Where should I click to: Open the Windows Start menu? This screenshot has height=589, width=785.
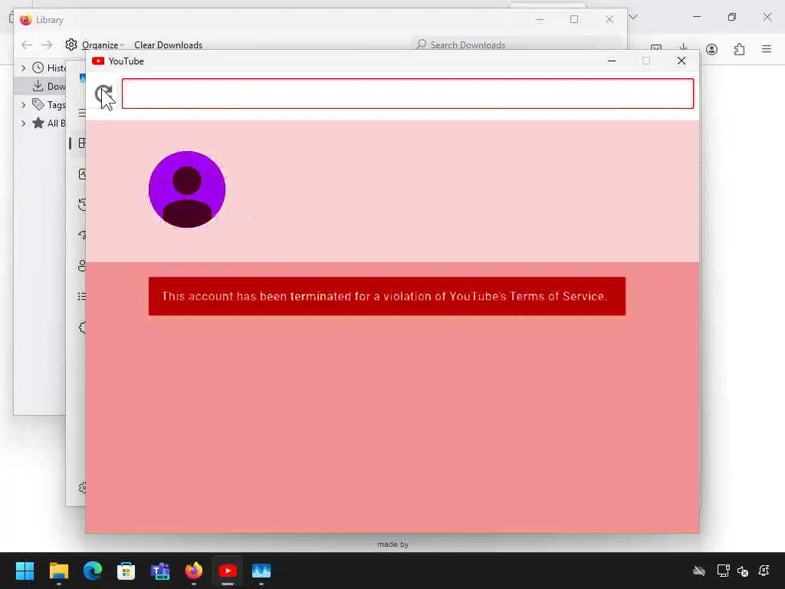click(25, 571)
